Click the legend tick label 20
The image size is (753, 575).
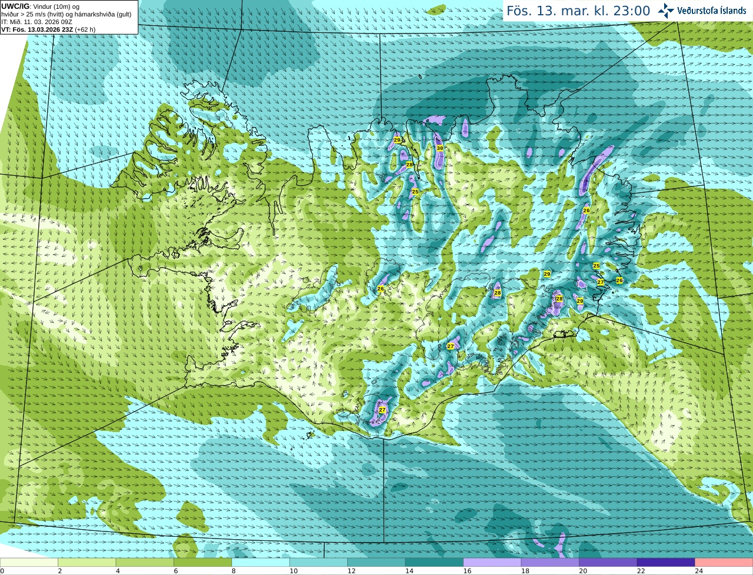click(583, 571)
